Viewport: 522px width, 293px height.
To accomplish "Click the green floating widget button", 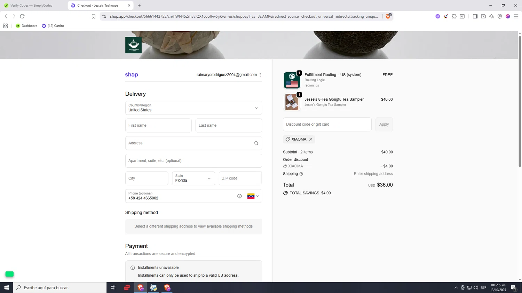I will (9, 274).
